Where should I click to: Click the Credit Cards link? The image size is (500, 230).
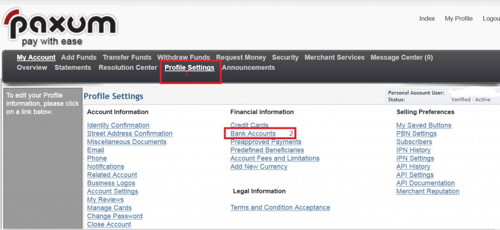tap(249, 125)
